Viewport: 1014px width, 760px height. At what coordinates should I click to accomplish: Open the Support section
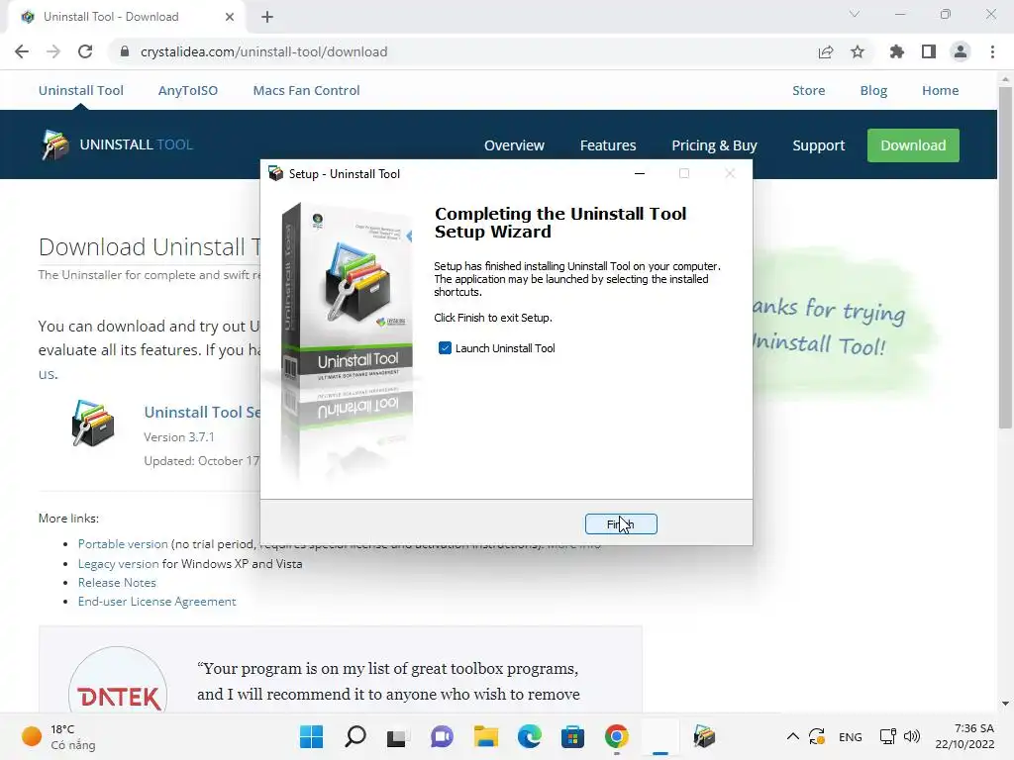click(819, 145)
